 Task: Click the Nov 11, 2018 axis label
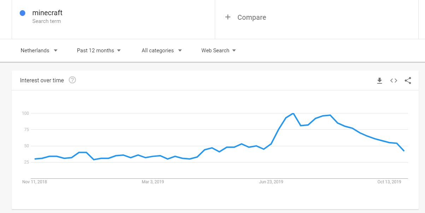pyautogui.click(x=35, y=182)
